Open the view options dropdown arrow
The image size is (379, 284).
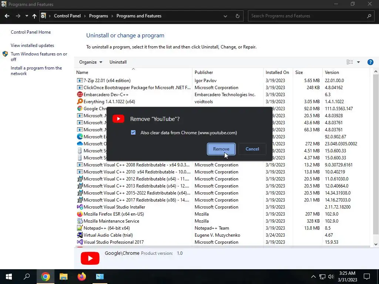click(358, 62)
